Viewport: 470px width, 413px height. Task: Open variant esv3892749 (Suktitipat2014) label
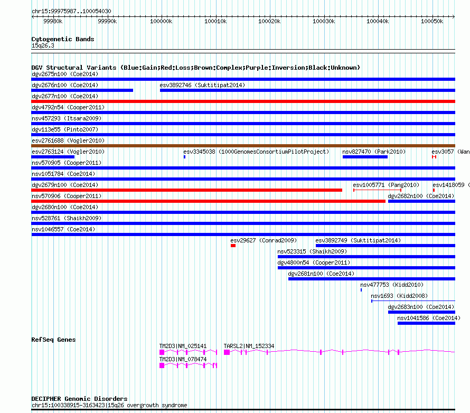coord(358,240)
